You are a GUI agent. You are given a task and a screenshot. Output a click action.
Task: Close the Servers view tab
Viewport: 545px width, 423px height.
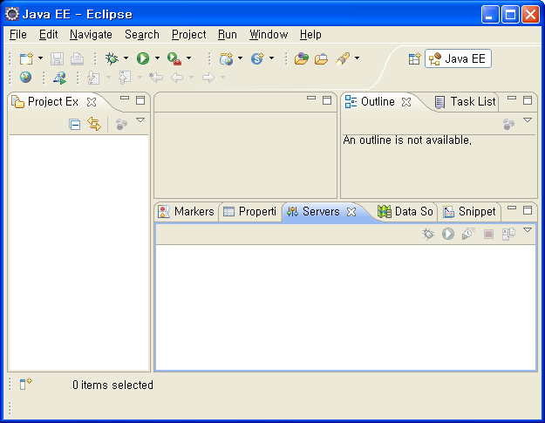[x=351, y=212]
